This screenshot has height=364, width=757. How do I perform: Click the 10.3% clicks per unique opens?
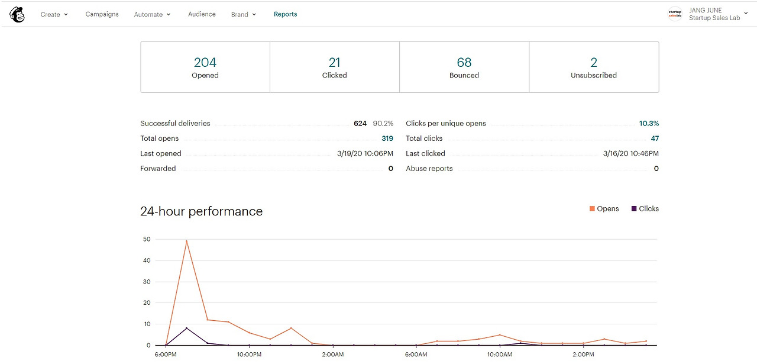(649, 124)
